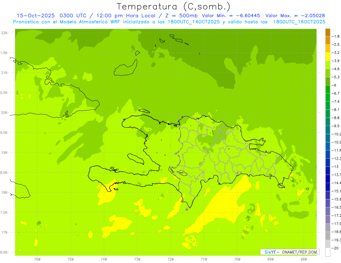Image resolution: width=341 pixels, height=263 pixels.
Task: Select the purple-gray swatch between -17.2 and -17.9
Action: (x=328, y=219)
